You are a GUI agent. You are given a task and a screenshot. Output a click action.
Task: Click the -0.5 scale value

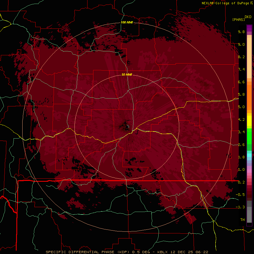pos(240,195)
